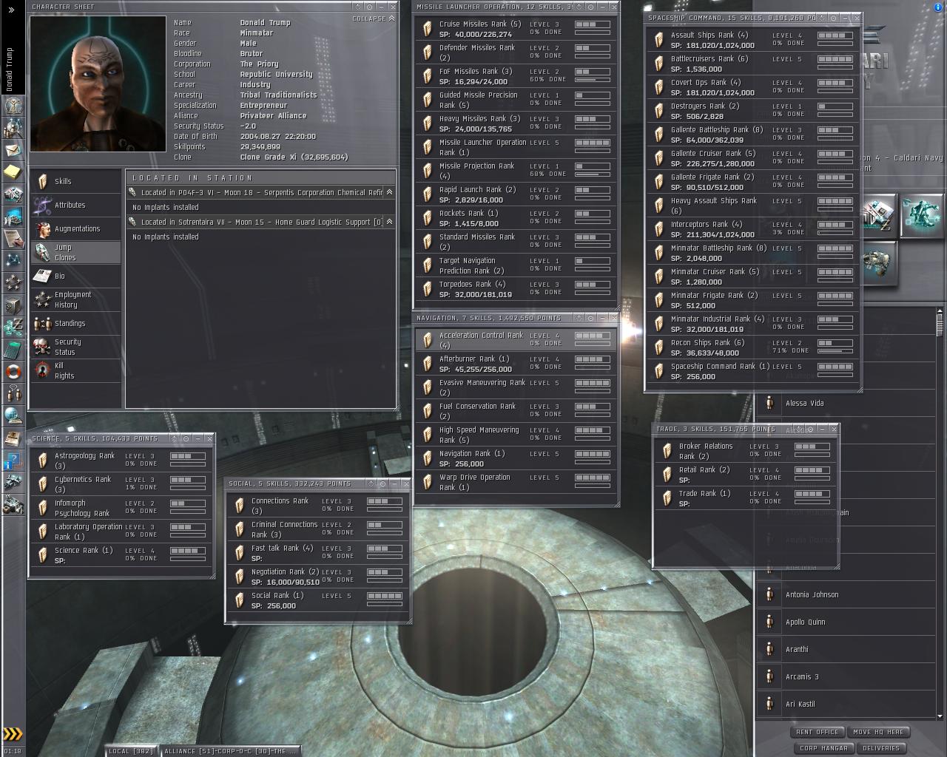Select the Jump Clones tab
This screenshot has height=757, width=947.
tap(75, 252)
